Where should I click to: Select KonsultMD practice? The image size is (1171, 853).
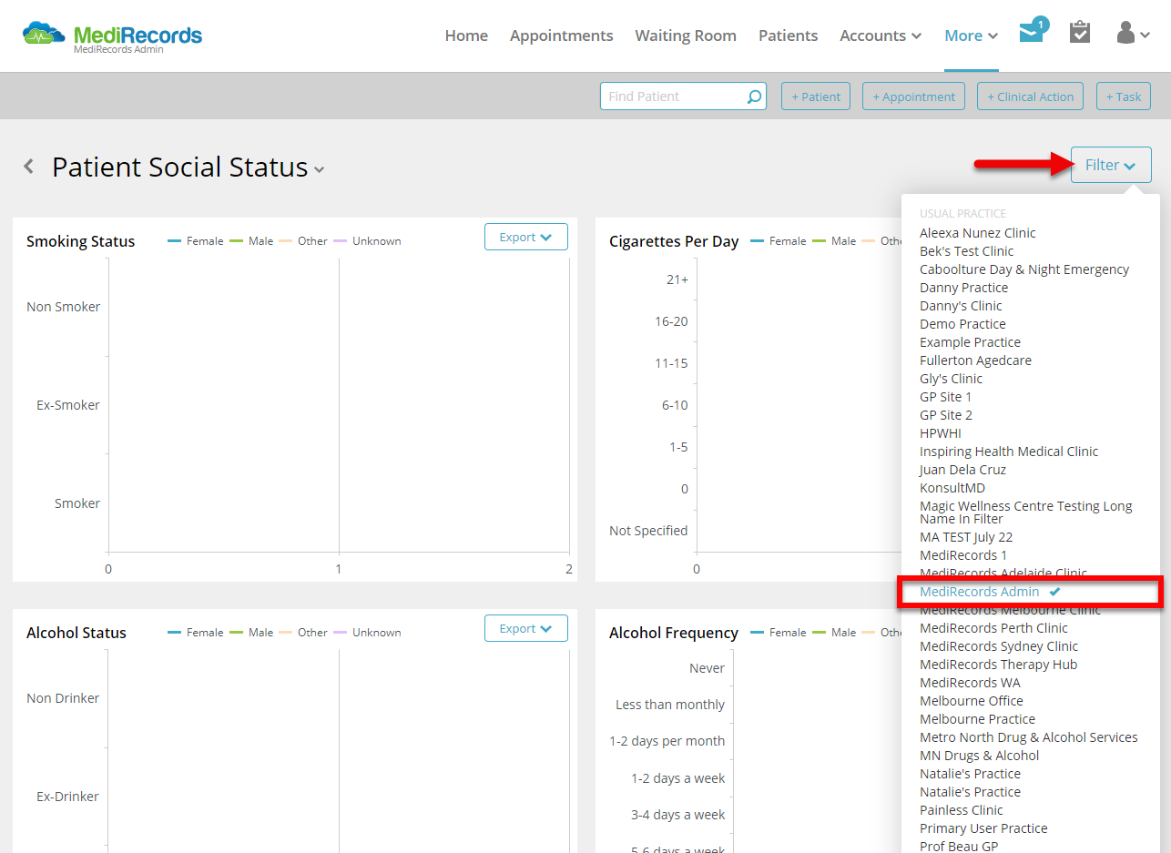(x=952, y=488)
